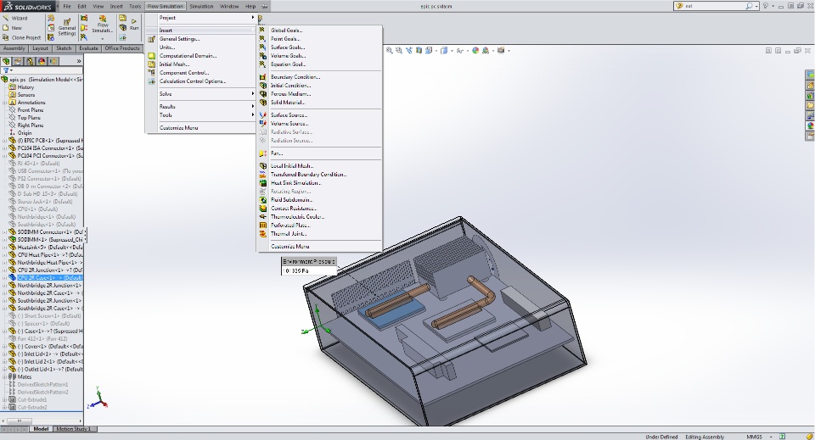Open the Custom Properties task pane tab
This screenshot has height=440, width=815.
[810, 136]
